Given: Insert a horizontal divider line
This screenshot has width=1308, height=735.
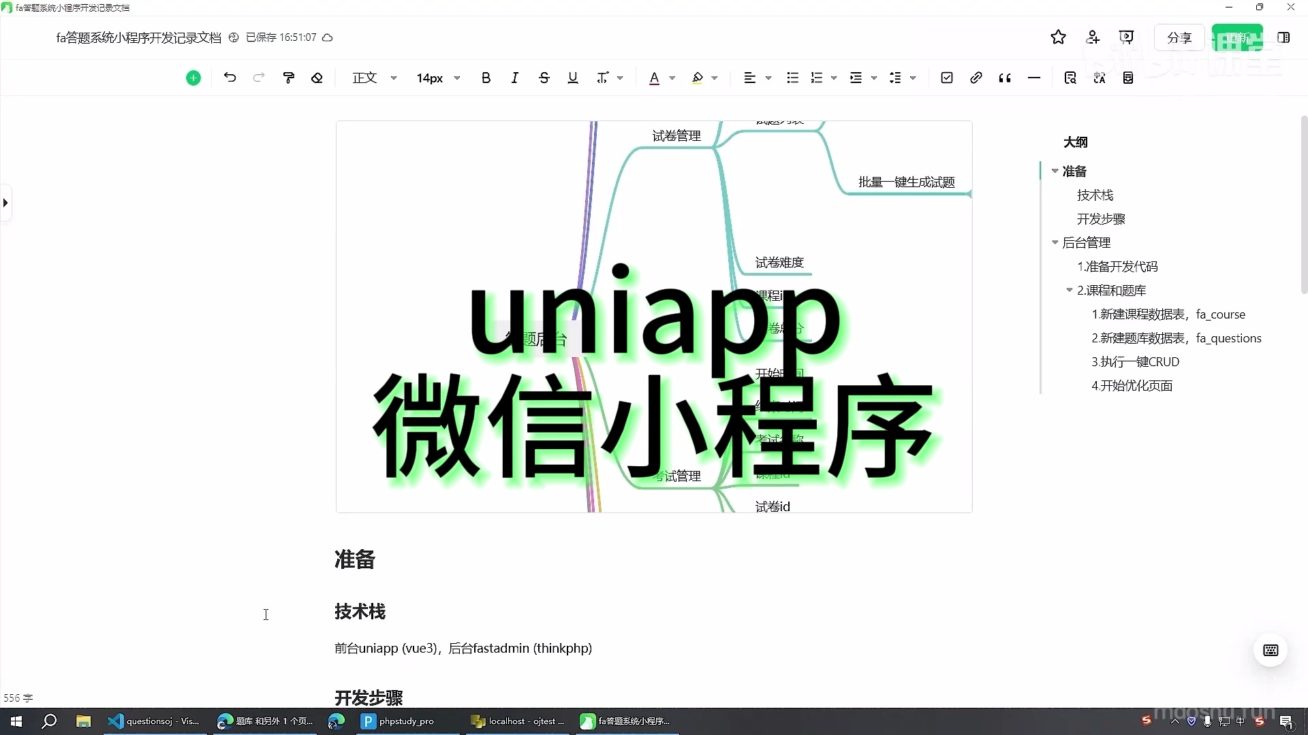Looking at the screenshot, I should (x=1033, y=78).
